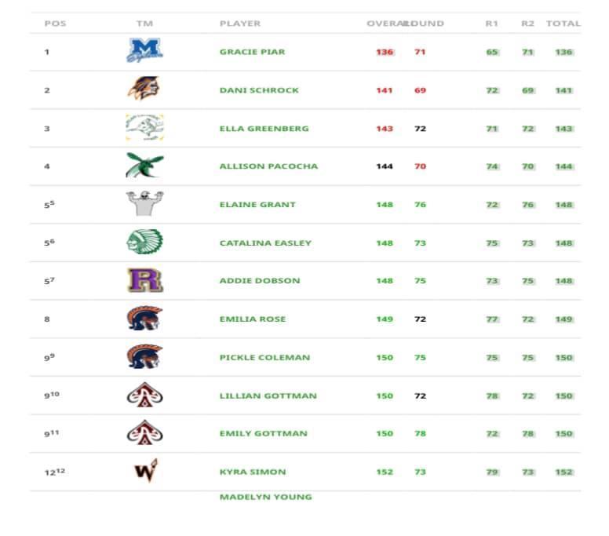Click Dani Schrock's R2 score of 69
Viewport: 609px width, 536px height.
tap(527, 90)
